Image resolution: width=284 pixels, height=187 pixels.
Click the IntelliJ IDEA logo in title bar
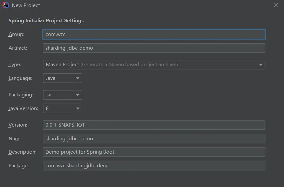click(6, 5)
